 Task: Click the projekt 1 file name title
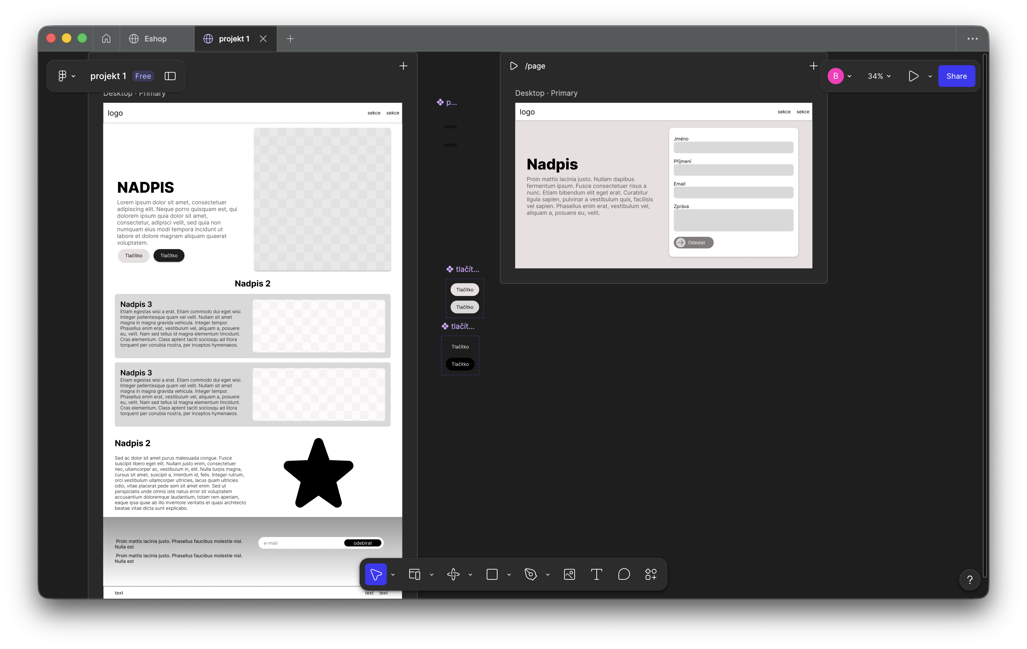[x=108, y=76]
